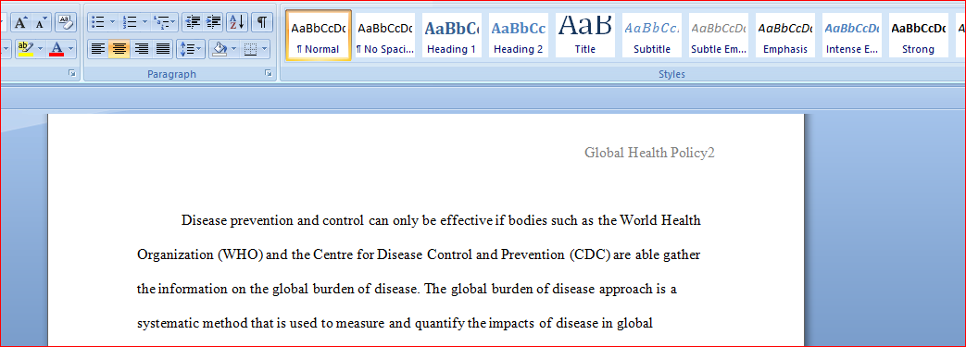Insert a bulleted list
Screen dimensions: 966x347
tap(97, 22)
